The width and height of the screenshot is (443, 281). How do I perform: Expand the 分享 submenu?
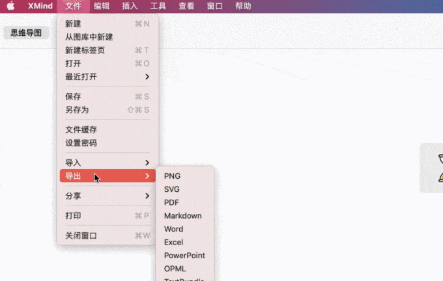(x=107, y=196)
